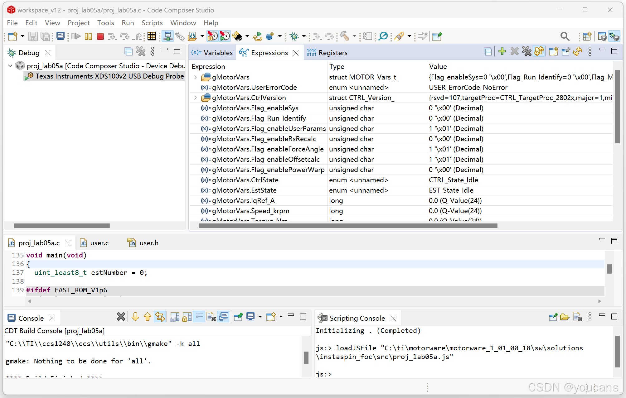Open the Run menu
The image size is (626, 398).
[x=128, y=23]
